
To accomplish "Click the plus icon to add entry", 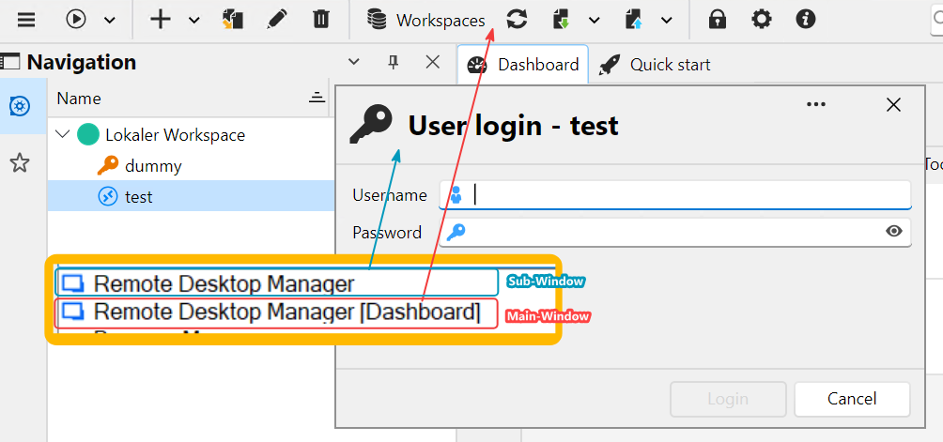I will [161, 20].
